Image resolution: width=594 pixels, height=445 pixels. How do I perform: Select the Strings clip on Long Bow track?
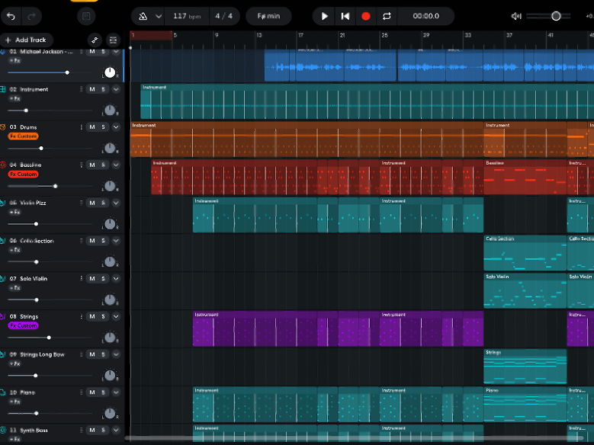525,367
